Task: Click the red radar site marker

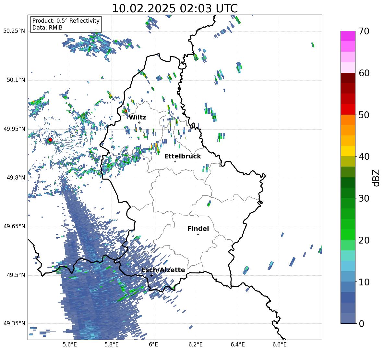Action: click(x=50, y=140)
